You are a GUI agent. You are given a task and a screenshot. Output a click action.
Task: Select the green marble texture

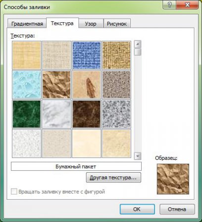(26, 114)
